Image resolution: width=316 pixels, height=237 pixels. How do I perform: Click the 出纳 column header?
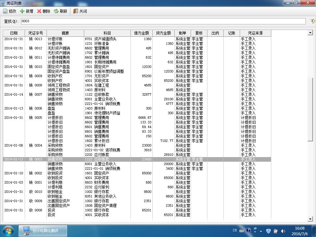[215, 33]
